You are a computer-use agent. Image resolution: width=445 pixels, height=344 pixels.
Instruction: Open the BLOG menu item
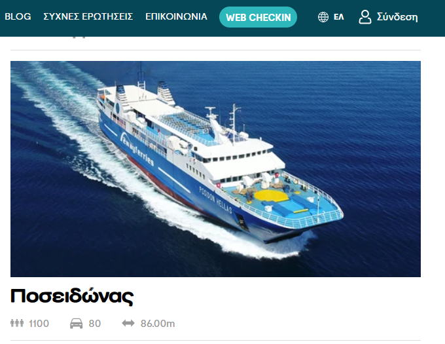pyautogui.click(x=18, y=17)
